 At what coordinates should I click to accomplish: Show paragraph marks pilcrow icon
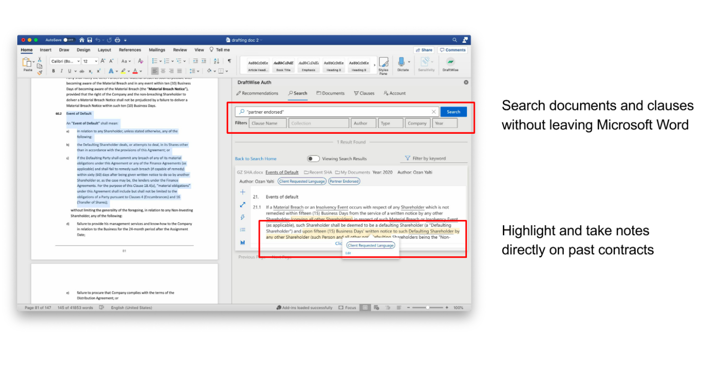point(230,61)
